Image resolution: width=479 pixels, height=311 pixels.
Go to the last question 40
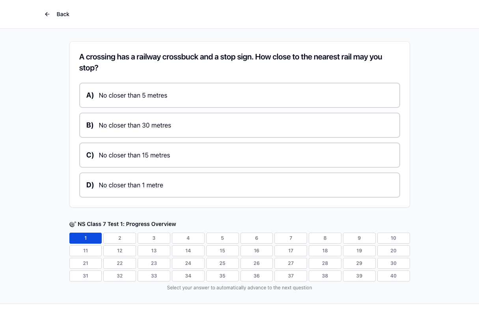pos(393,276)
